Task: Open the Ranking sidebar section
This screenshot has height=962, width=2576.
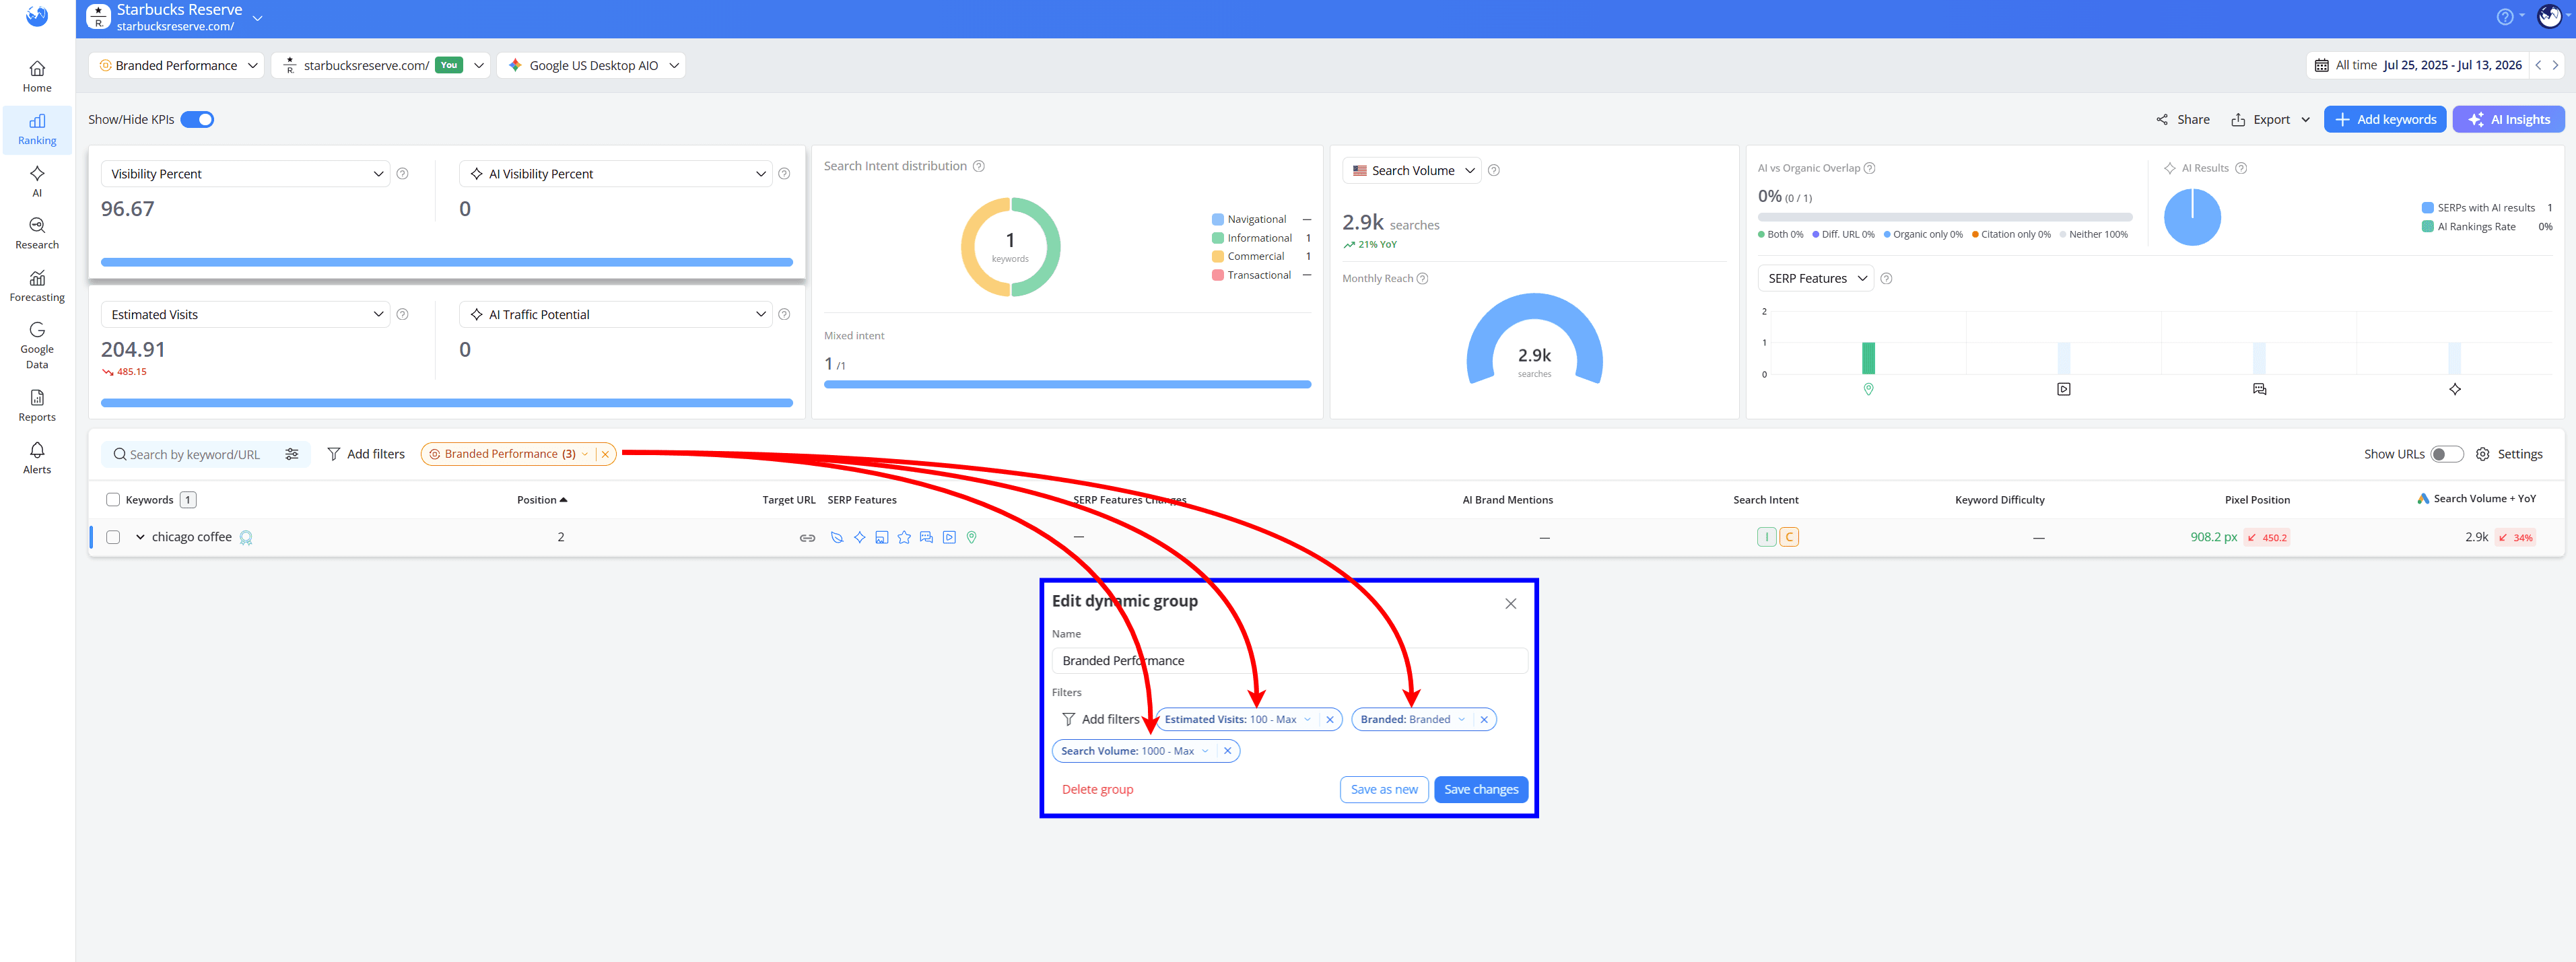Action: coord(37,130)
